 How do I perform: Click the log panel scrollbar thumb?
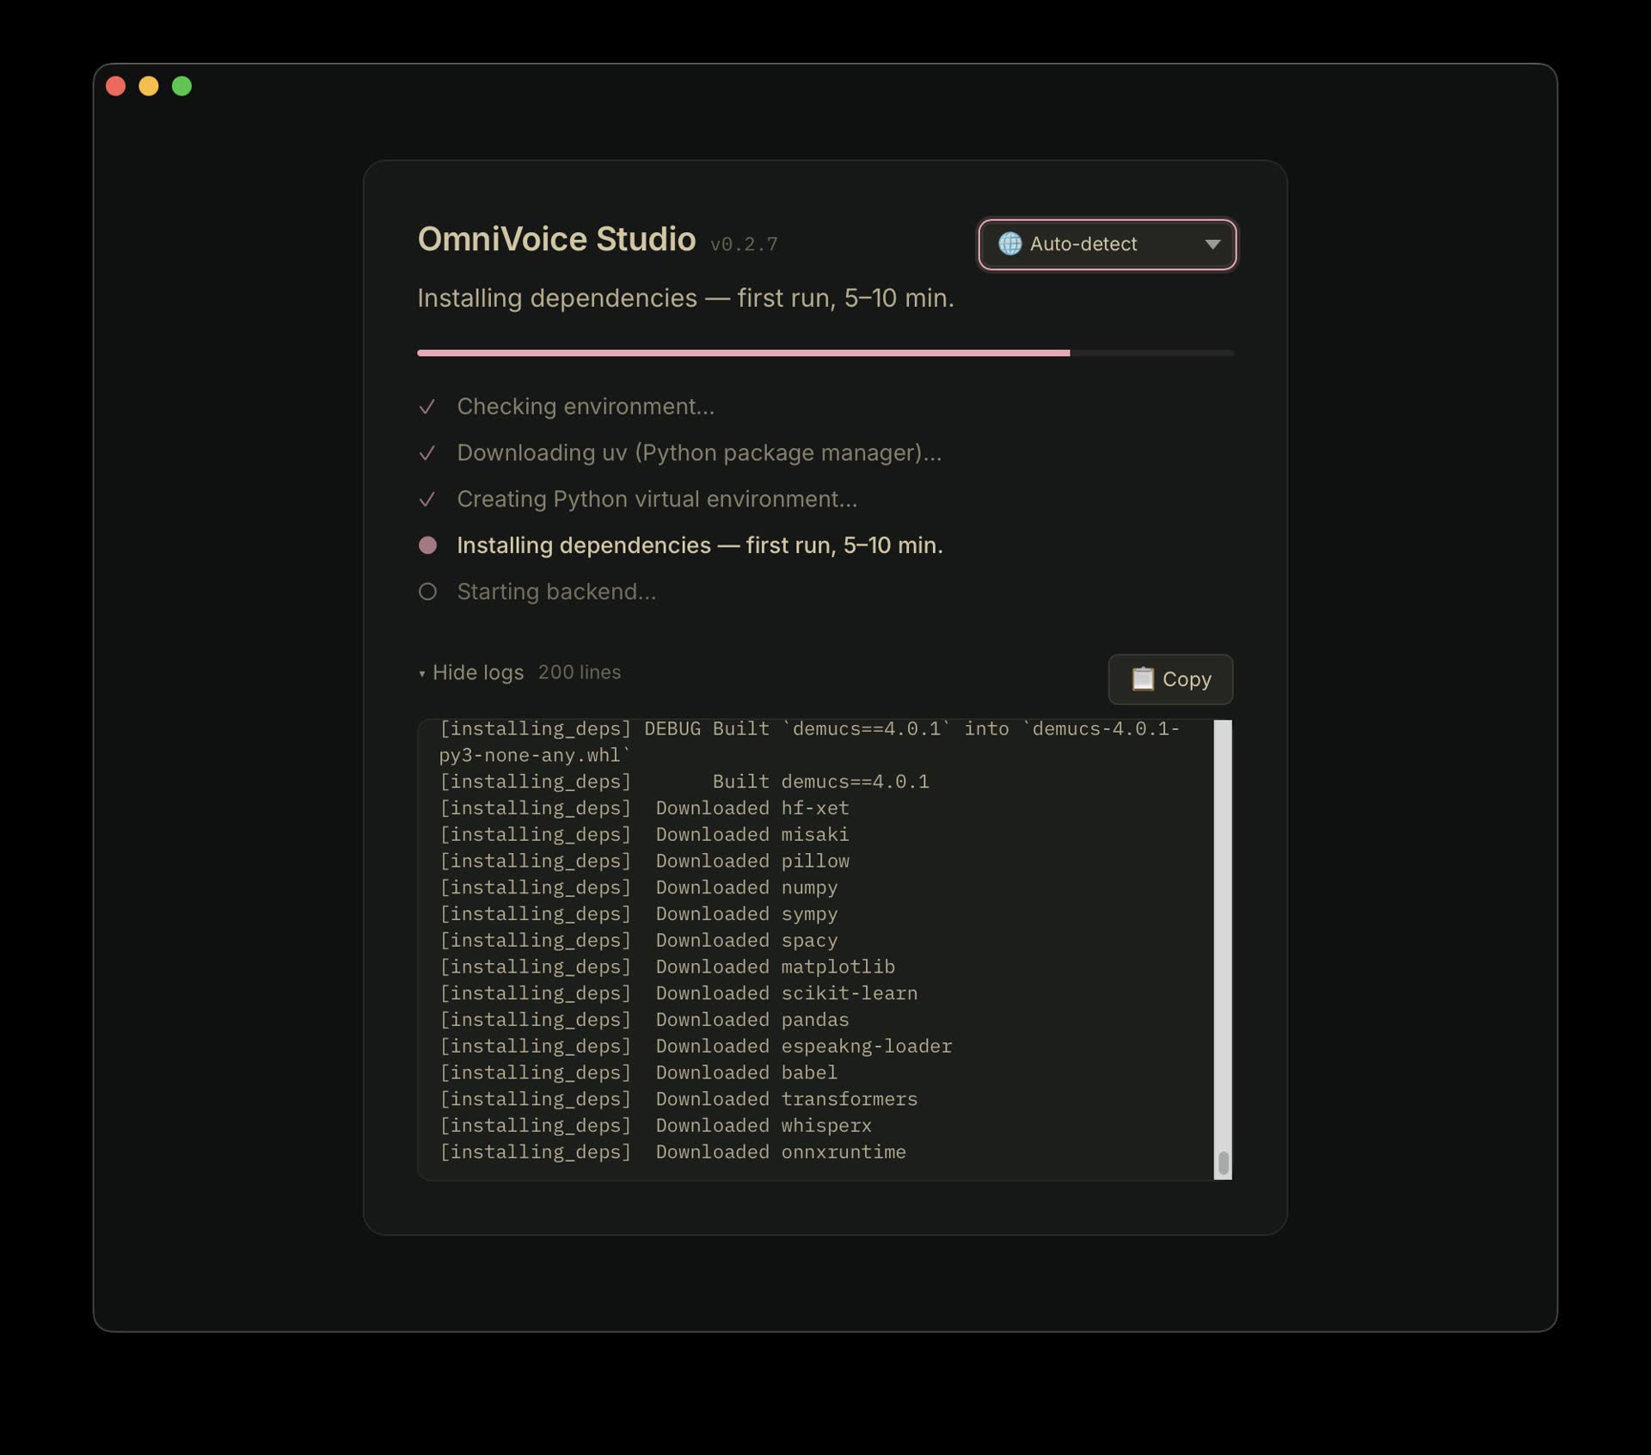click(x=1223, y=1163)
